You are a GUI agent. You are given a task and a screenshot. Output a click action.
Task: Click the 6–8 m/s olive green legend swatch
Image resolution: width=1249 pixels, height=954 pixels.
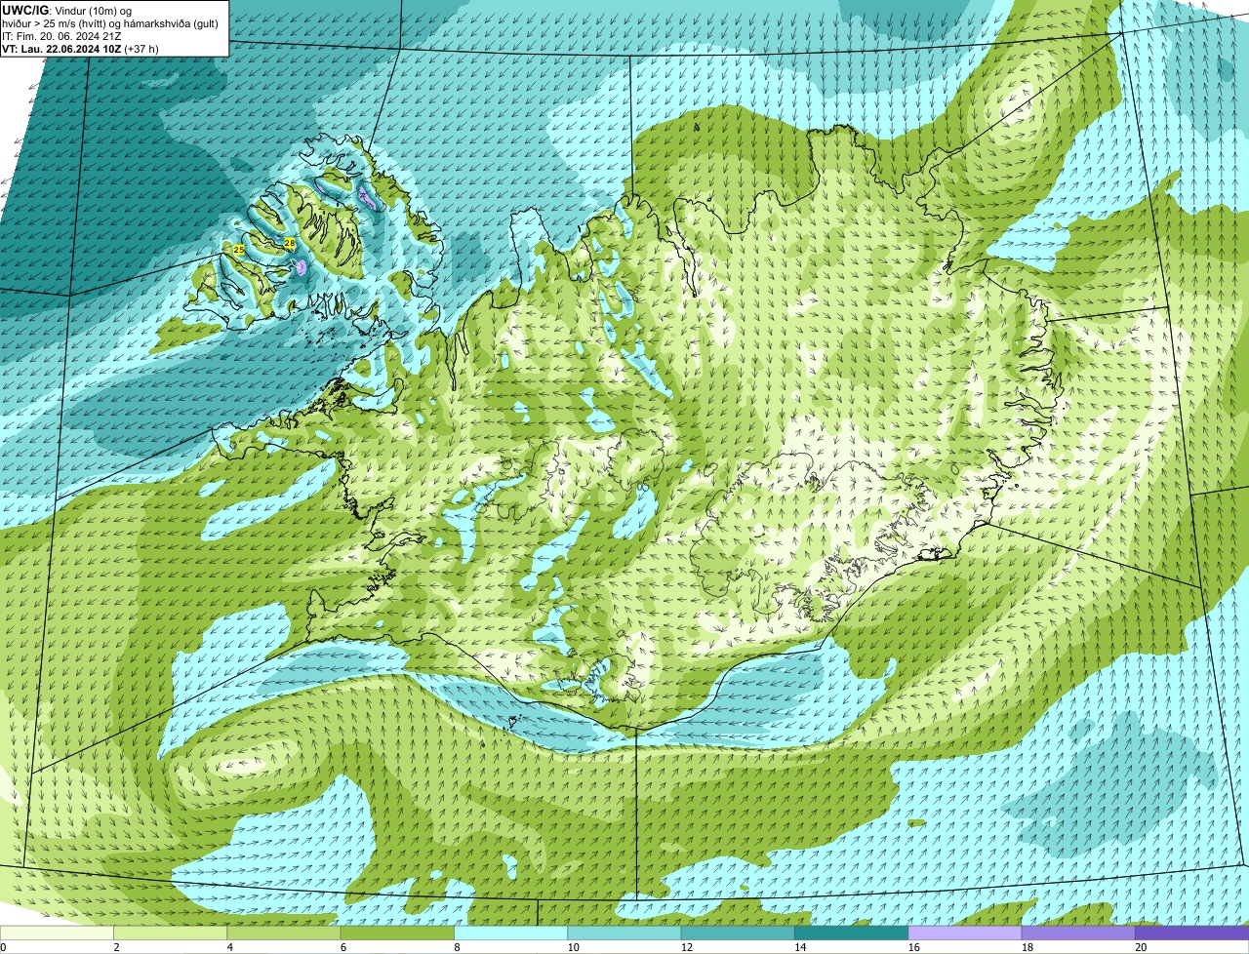click(397, 933)
